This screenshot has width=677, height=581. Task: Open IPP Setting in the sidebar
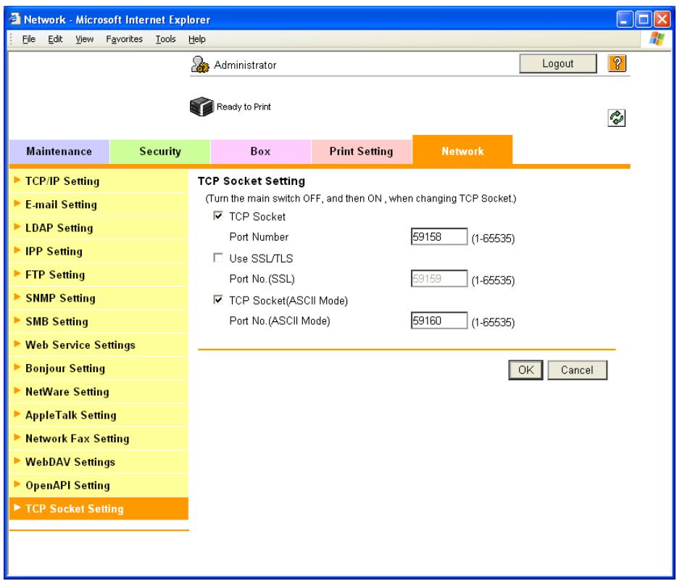click(x=99, y=251)
